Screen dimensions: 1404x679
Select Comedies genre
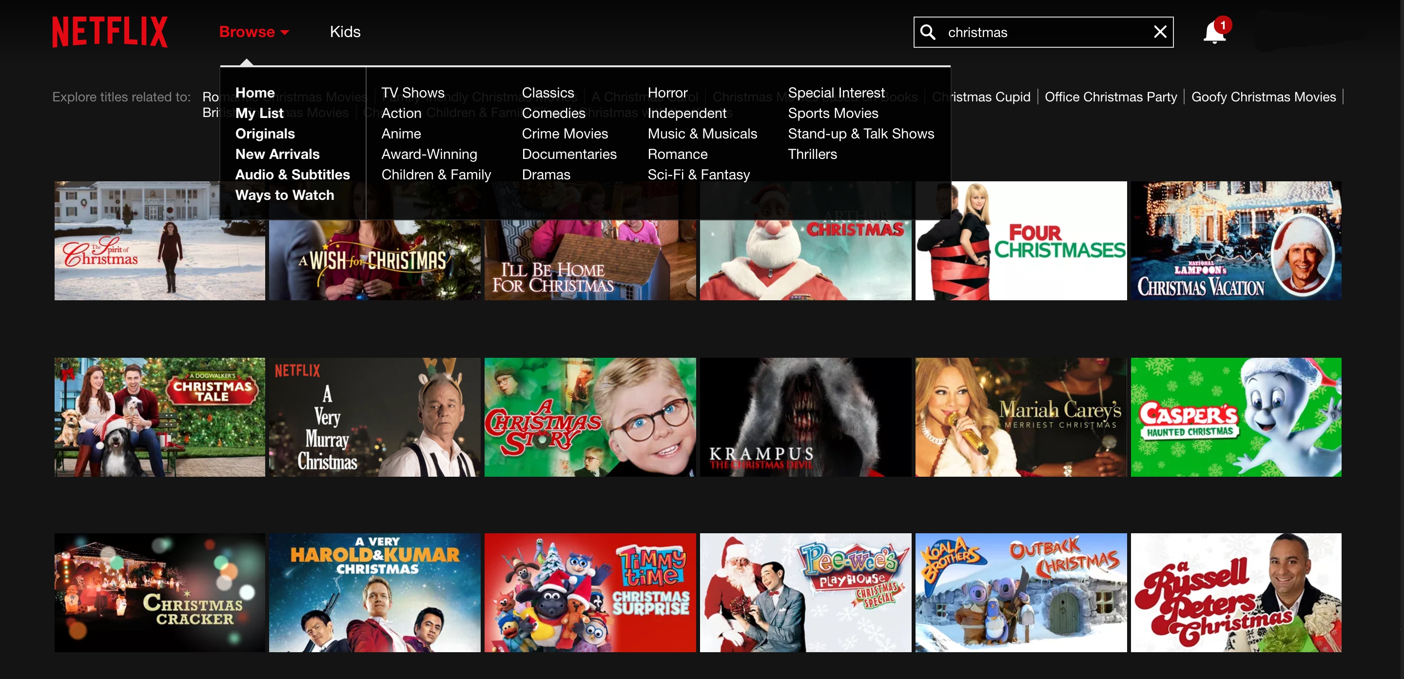553,113
